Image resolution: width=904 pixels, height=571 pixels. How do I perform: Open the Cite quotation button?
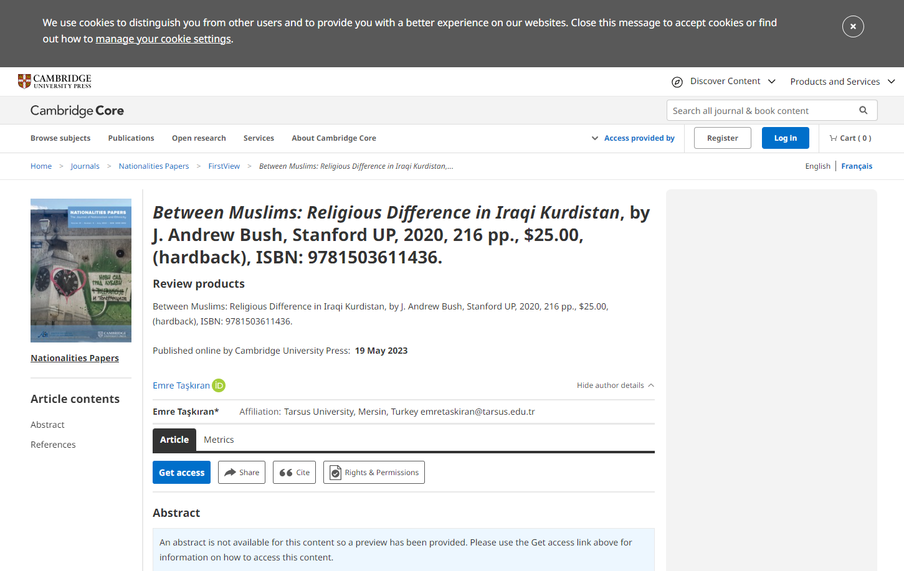pyautogui.click(x=294, y=473)
